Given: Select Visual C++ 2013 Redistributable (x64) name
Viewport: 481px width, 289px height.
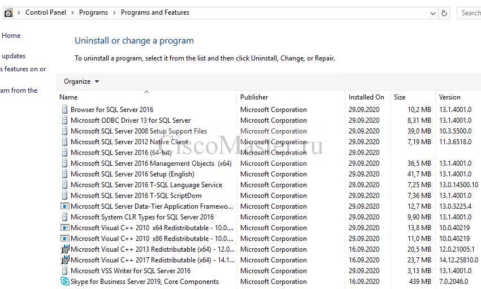Looking at the screenshot, I should (153, 249).
